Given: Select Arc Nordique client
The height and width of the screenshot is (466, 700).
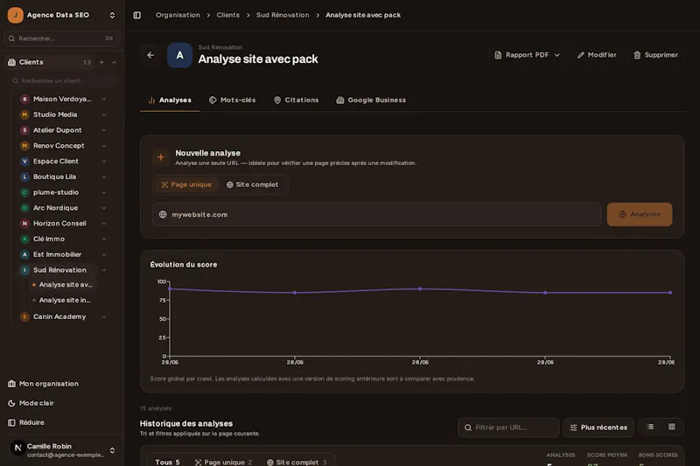Looking at the screenshot, I should click(55, 208).
